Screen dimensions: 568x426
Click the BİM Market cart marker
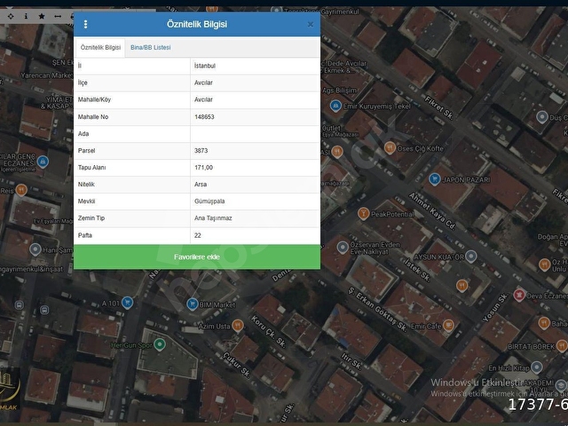pyautogui.click(x=192, y=304)
